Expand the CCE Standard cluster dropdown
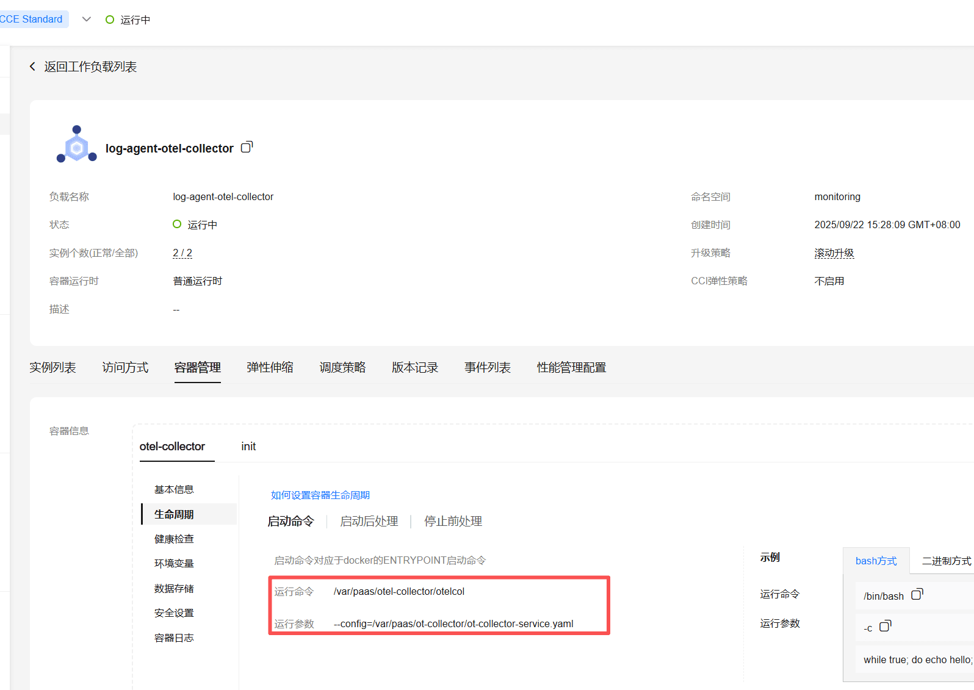The image size is (974, 690). tap(87, 20)
